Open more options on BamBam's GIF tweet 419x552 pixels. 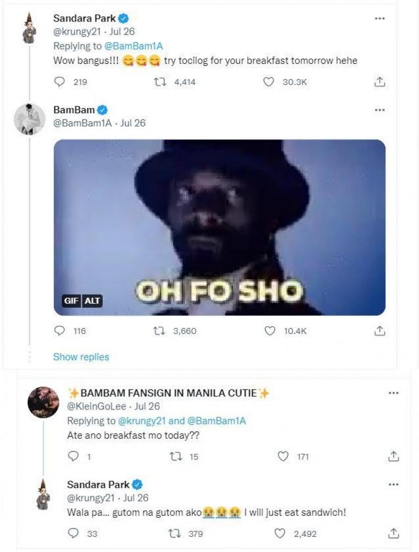click(x=380, y=110)
